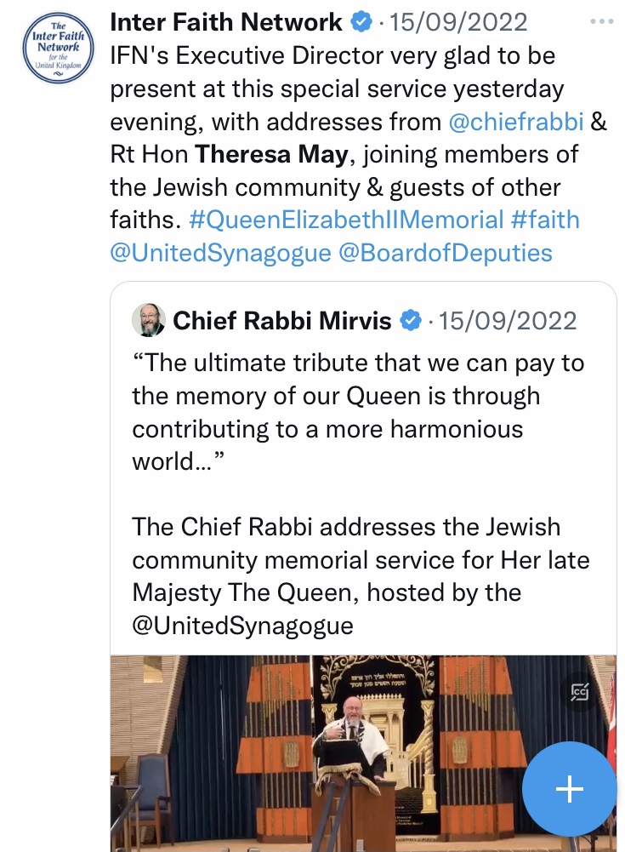
Task: Open @UnitedSynagogue mention in main tweet
Action: tap(220, 253)
